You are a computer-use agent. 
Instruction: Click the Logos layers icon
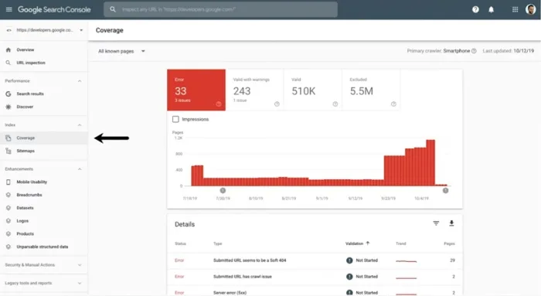click(9, 221)
